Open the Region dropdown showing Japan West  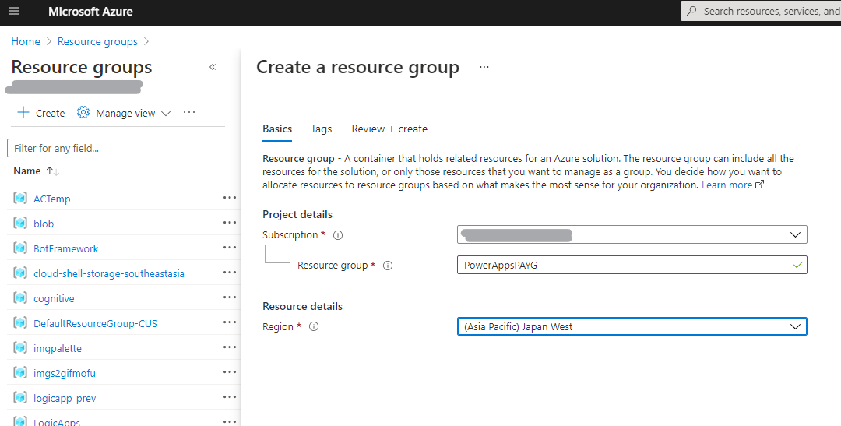coord(632,327)
